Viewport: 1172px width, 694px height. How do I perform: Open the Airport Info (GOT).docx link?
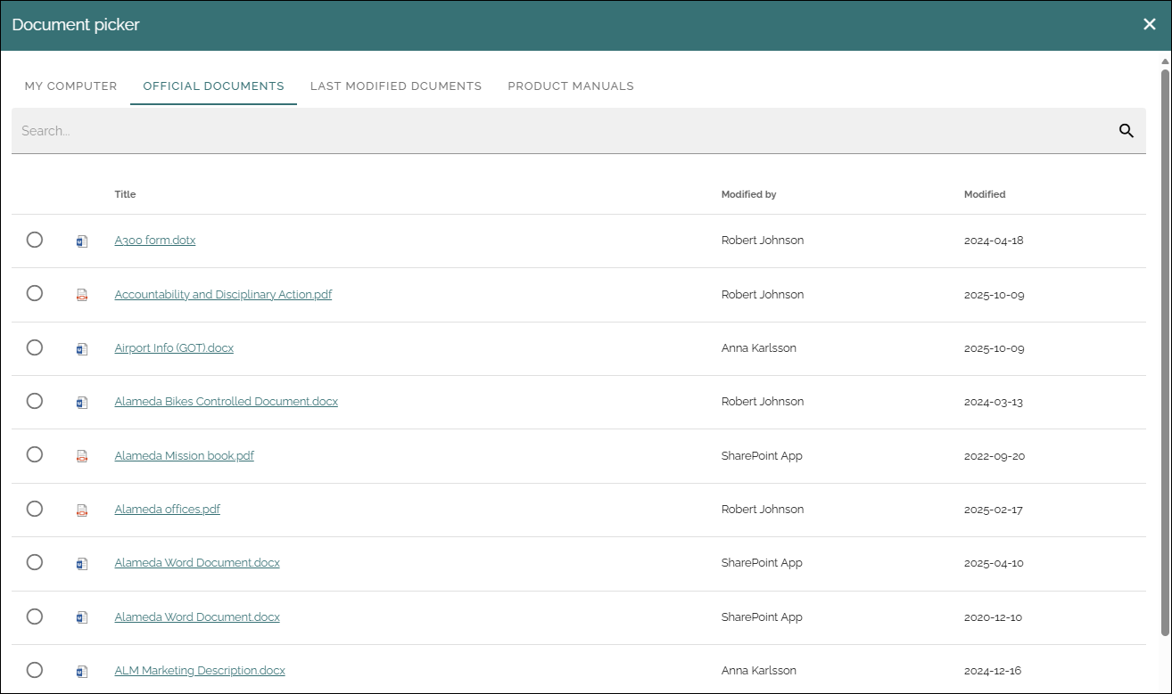pyautogui.click(x=174, y=348)
